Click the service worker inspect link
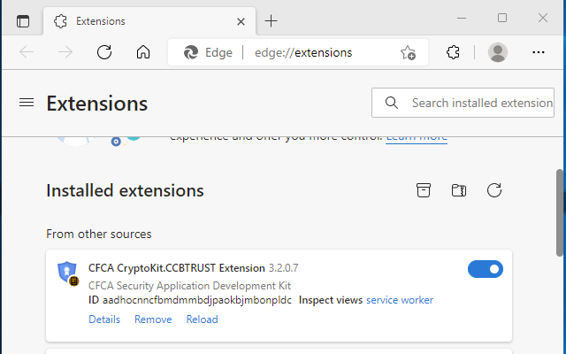 (x=400, y=300)
